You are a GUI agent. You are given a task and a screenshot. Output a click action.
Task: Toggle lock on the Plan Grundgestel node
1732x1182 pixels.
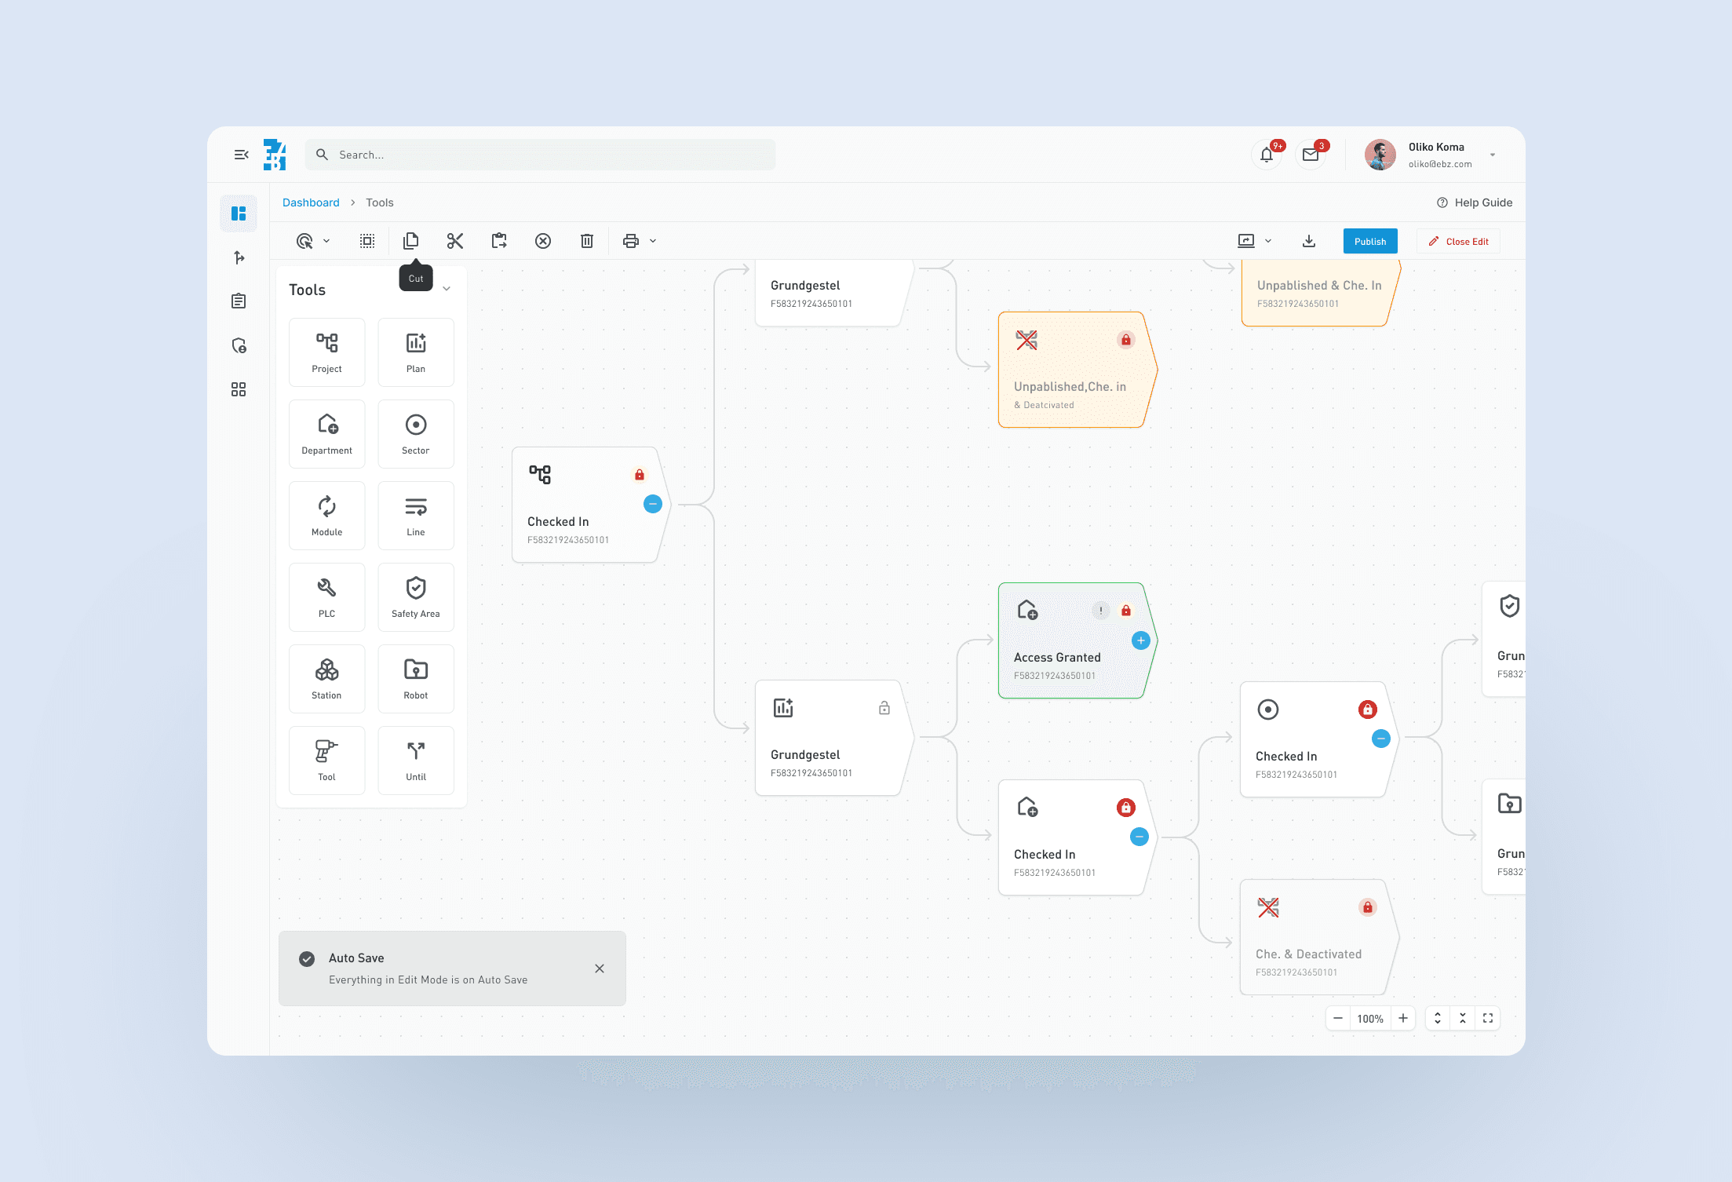(x=884, y=708)
